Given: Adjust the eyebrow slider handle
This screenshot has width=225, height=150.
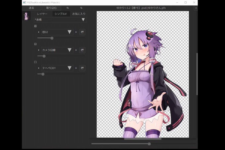Looking at the screenshot, I should (52, 38).
